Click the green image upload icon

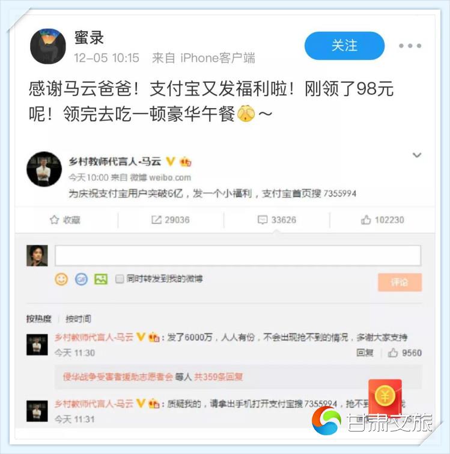tap(101, 279)
